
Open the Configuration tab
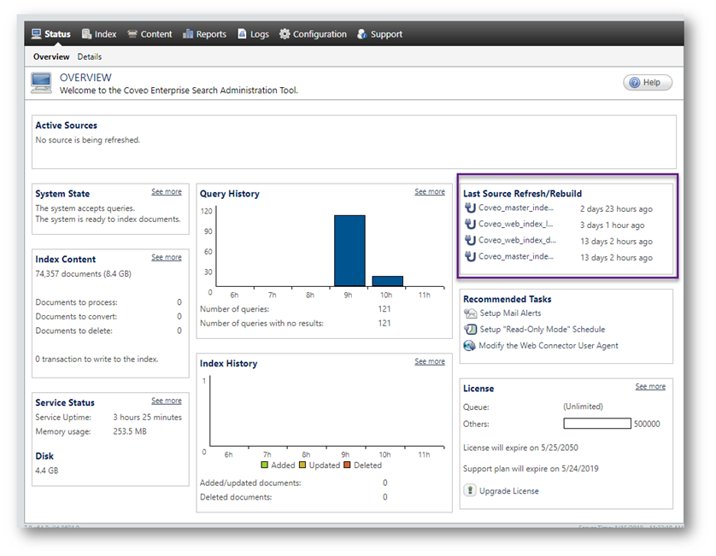point(314,34)
